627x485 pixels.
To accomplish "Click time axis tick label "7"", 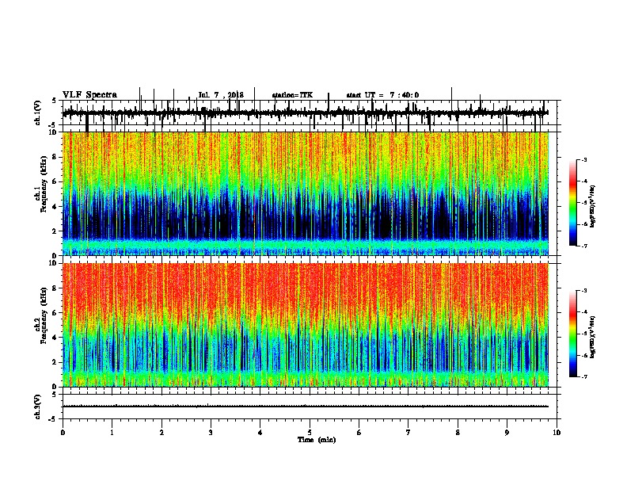I will 408,433.
